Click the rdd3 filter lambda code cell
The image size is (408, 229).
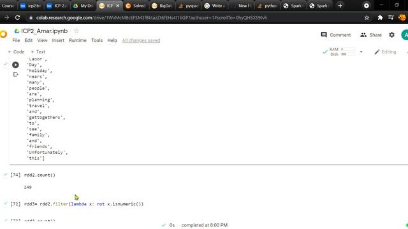click(84, 204)
